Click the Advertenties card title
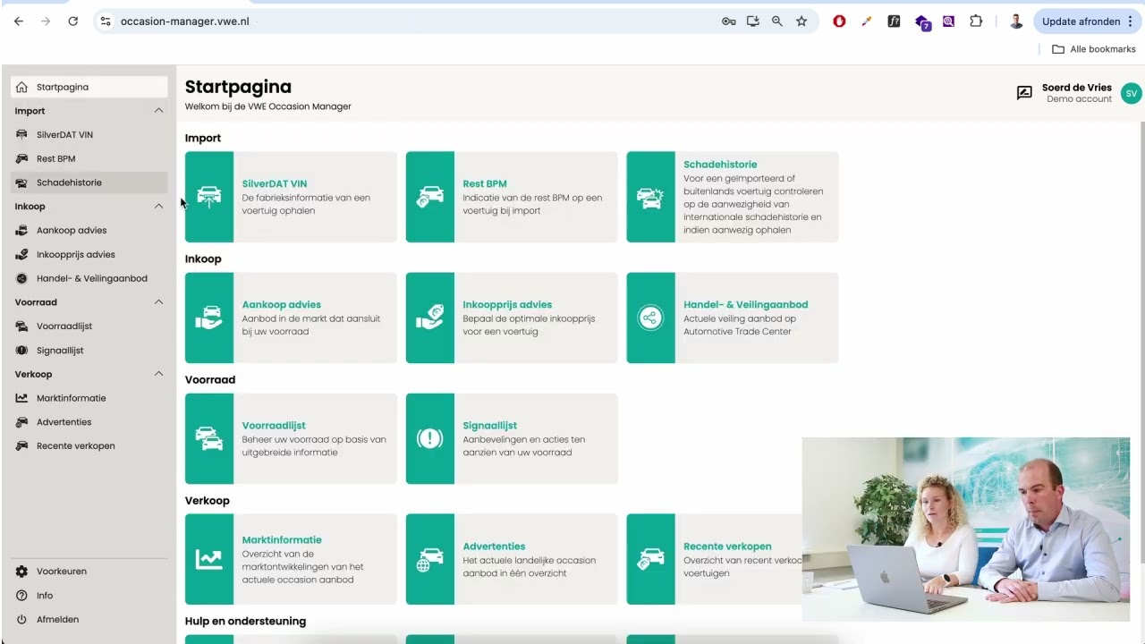The width and height of the screenshot is (1145, 644). pyautogui.click(x=494, y=547)
